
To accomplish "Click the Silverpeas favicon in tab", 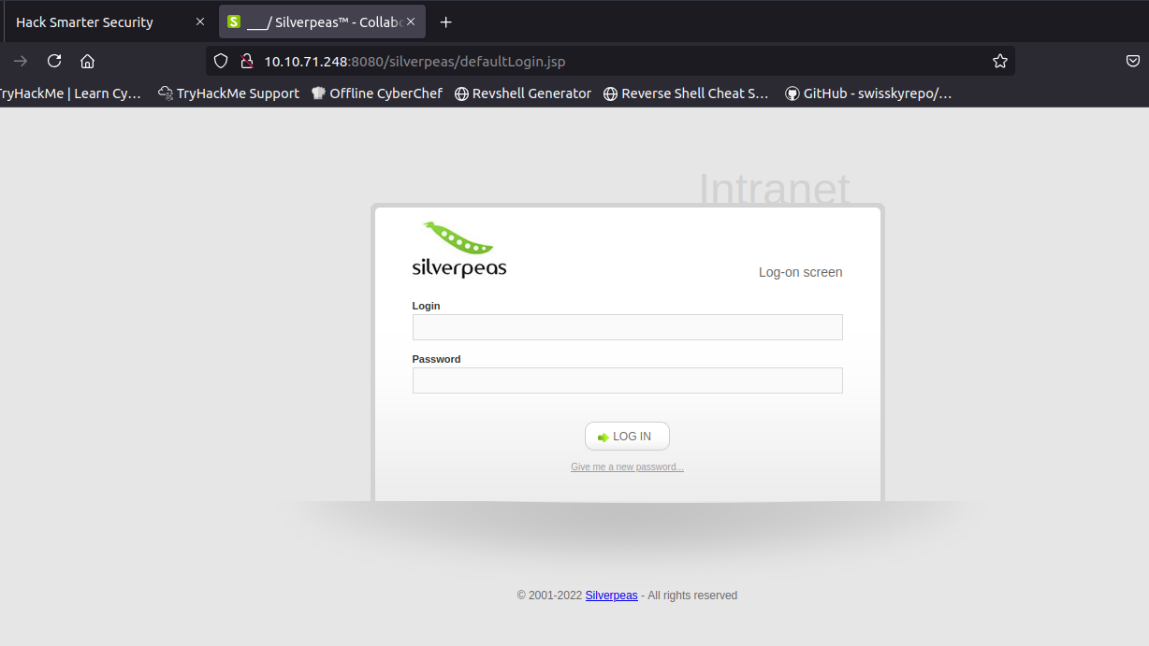I will (x=234, y=22).
